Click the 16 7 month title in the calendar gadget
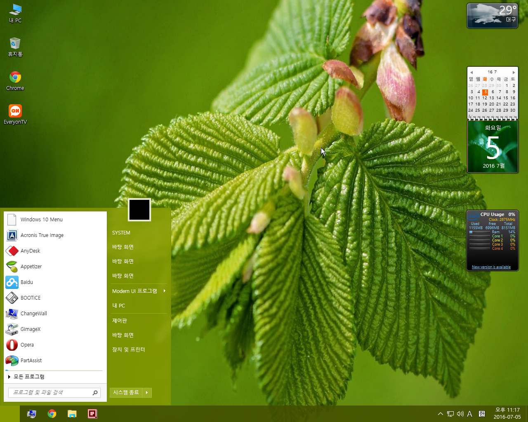 (492, 72)
